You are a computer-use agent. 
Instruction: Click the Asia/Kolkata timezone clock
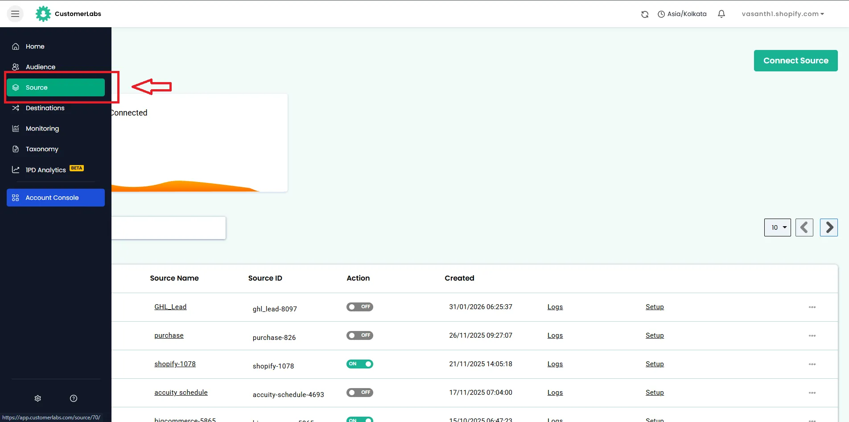point(682,14)
